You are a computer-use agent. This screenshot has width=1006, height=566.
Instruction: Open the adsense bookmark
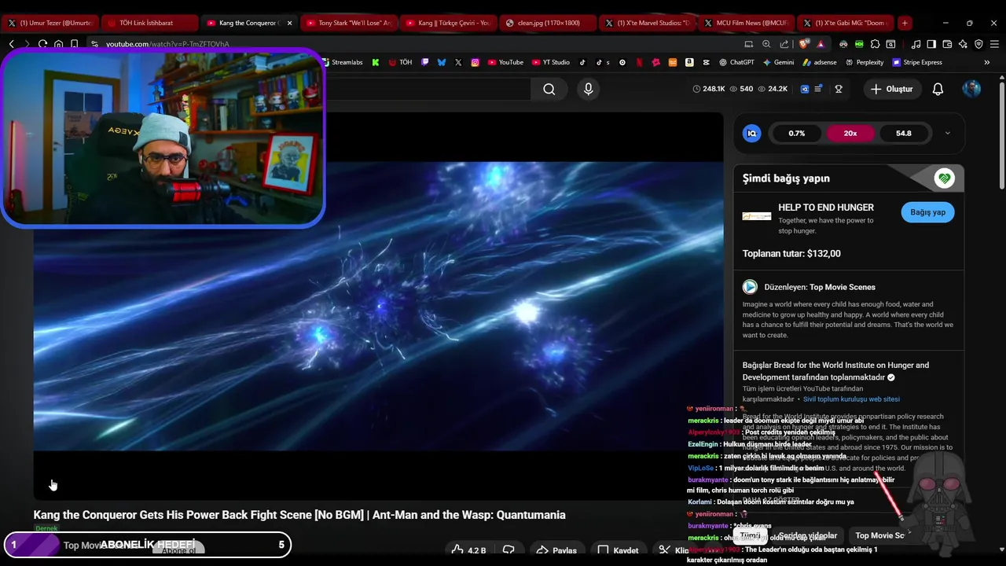820,62
